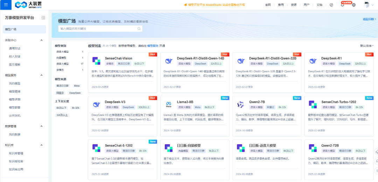Click the globe language icon
This screenshot has width=378, height=182.
[353, 5]
